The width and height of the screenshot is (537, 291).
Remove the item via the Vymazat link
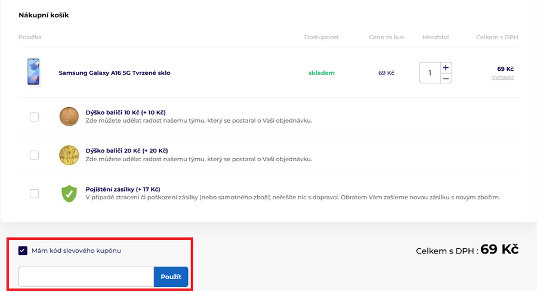502,77
